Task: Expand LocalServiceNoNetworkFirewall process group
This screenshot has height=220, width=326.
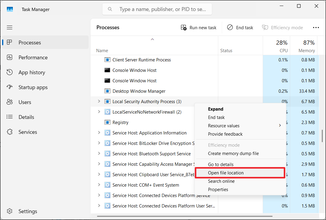Action: pos(99,112)
